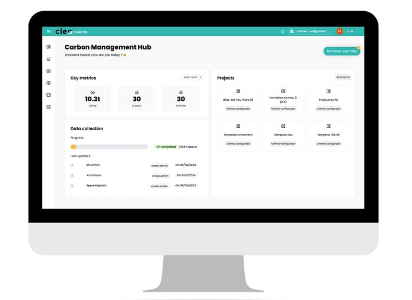Viewport: 412px width, 300px height.
Task: Expand the Last month period dropdown
Action: coord(192,77)
